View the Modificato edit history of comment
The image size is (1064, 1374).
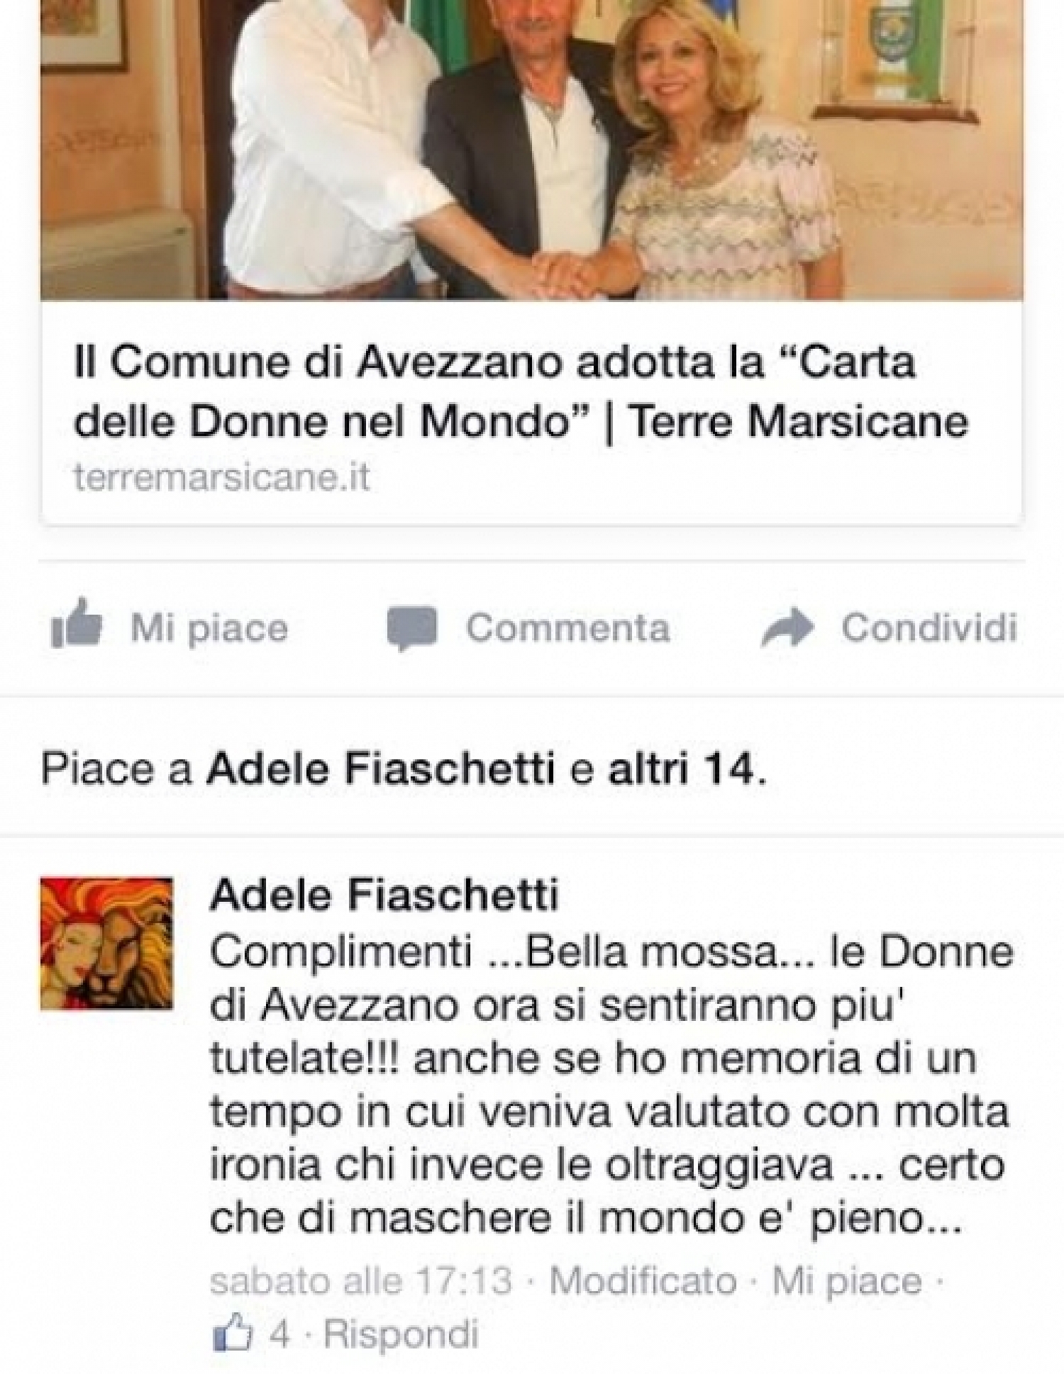[643, 1280]
